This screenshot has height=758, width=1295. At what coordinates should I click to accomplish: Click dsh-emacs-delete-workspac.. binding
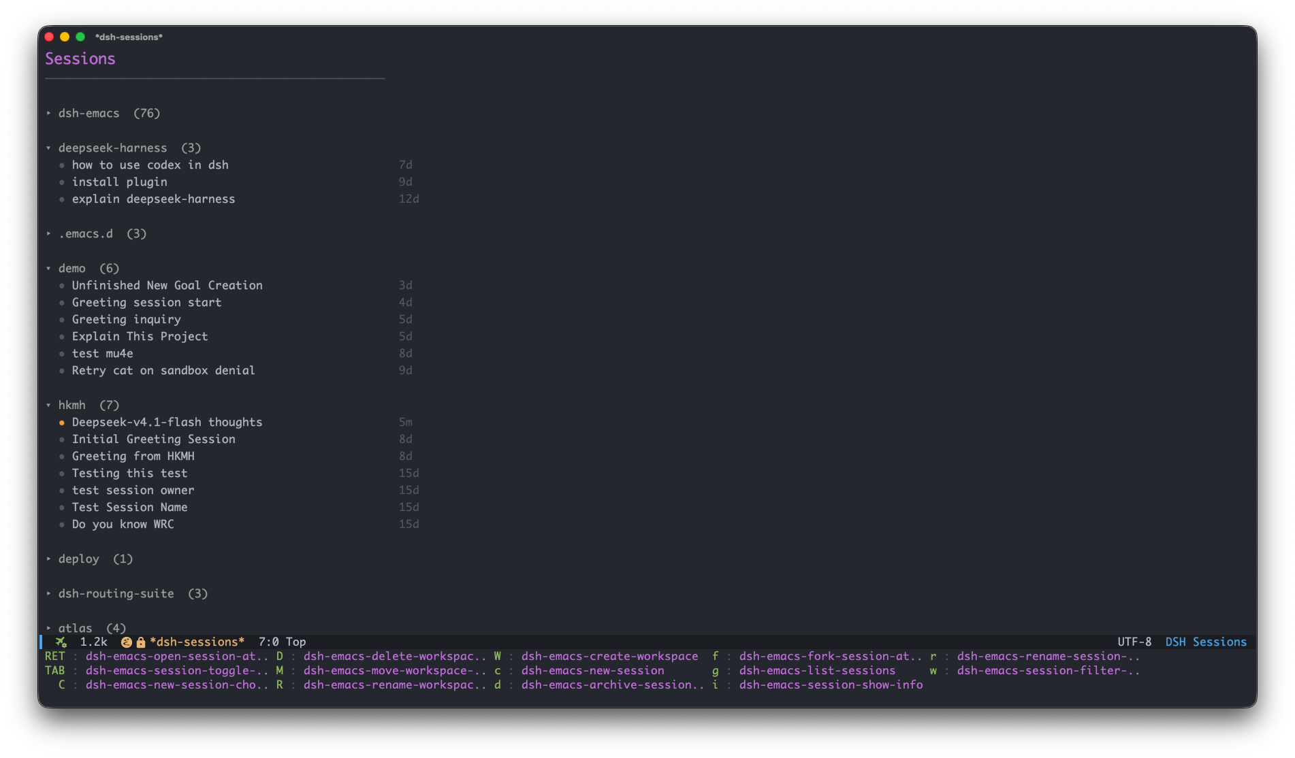click(x=395, y=656)
